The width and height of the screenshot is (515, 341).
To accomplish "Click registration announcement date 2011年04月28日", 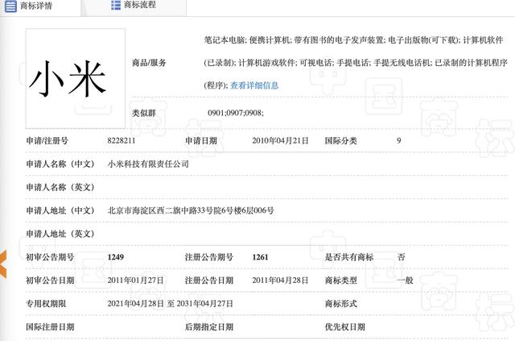I will 281,280.
